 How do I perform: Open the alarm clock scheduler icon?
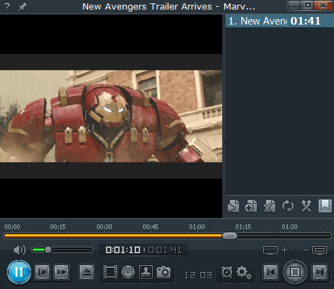[x=227, y=272]
